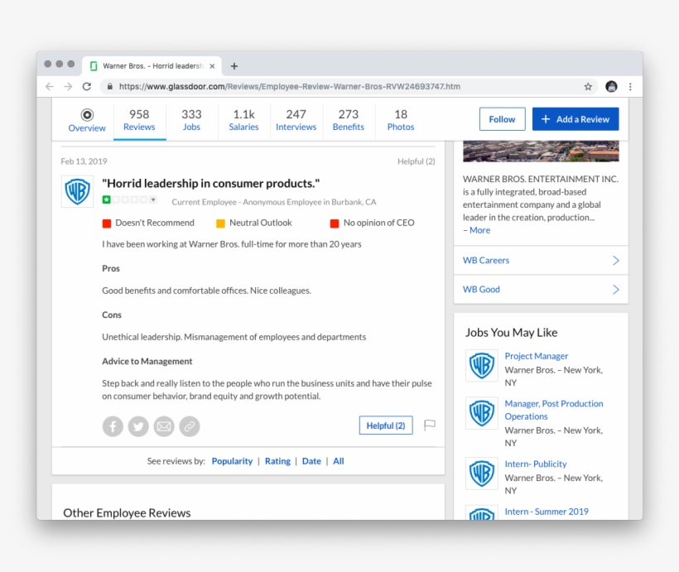Viewport: 679px width, 572px height.
Task: Open Chrome three-dot menu
Action: [x=630, y=86]
